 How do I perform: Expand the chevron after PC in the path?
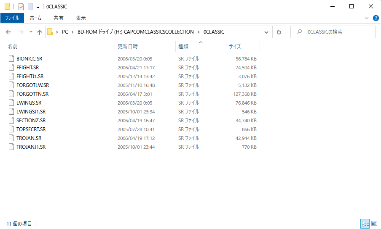72,32
